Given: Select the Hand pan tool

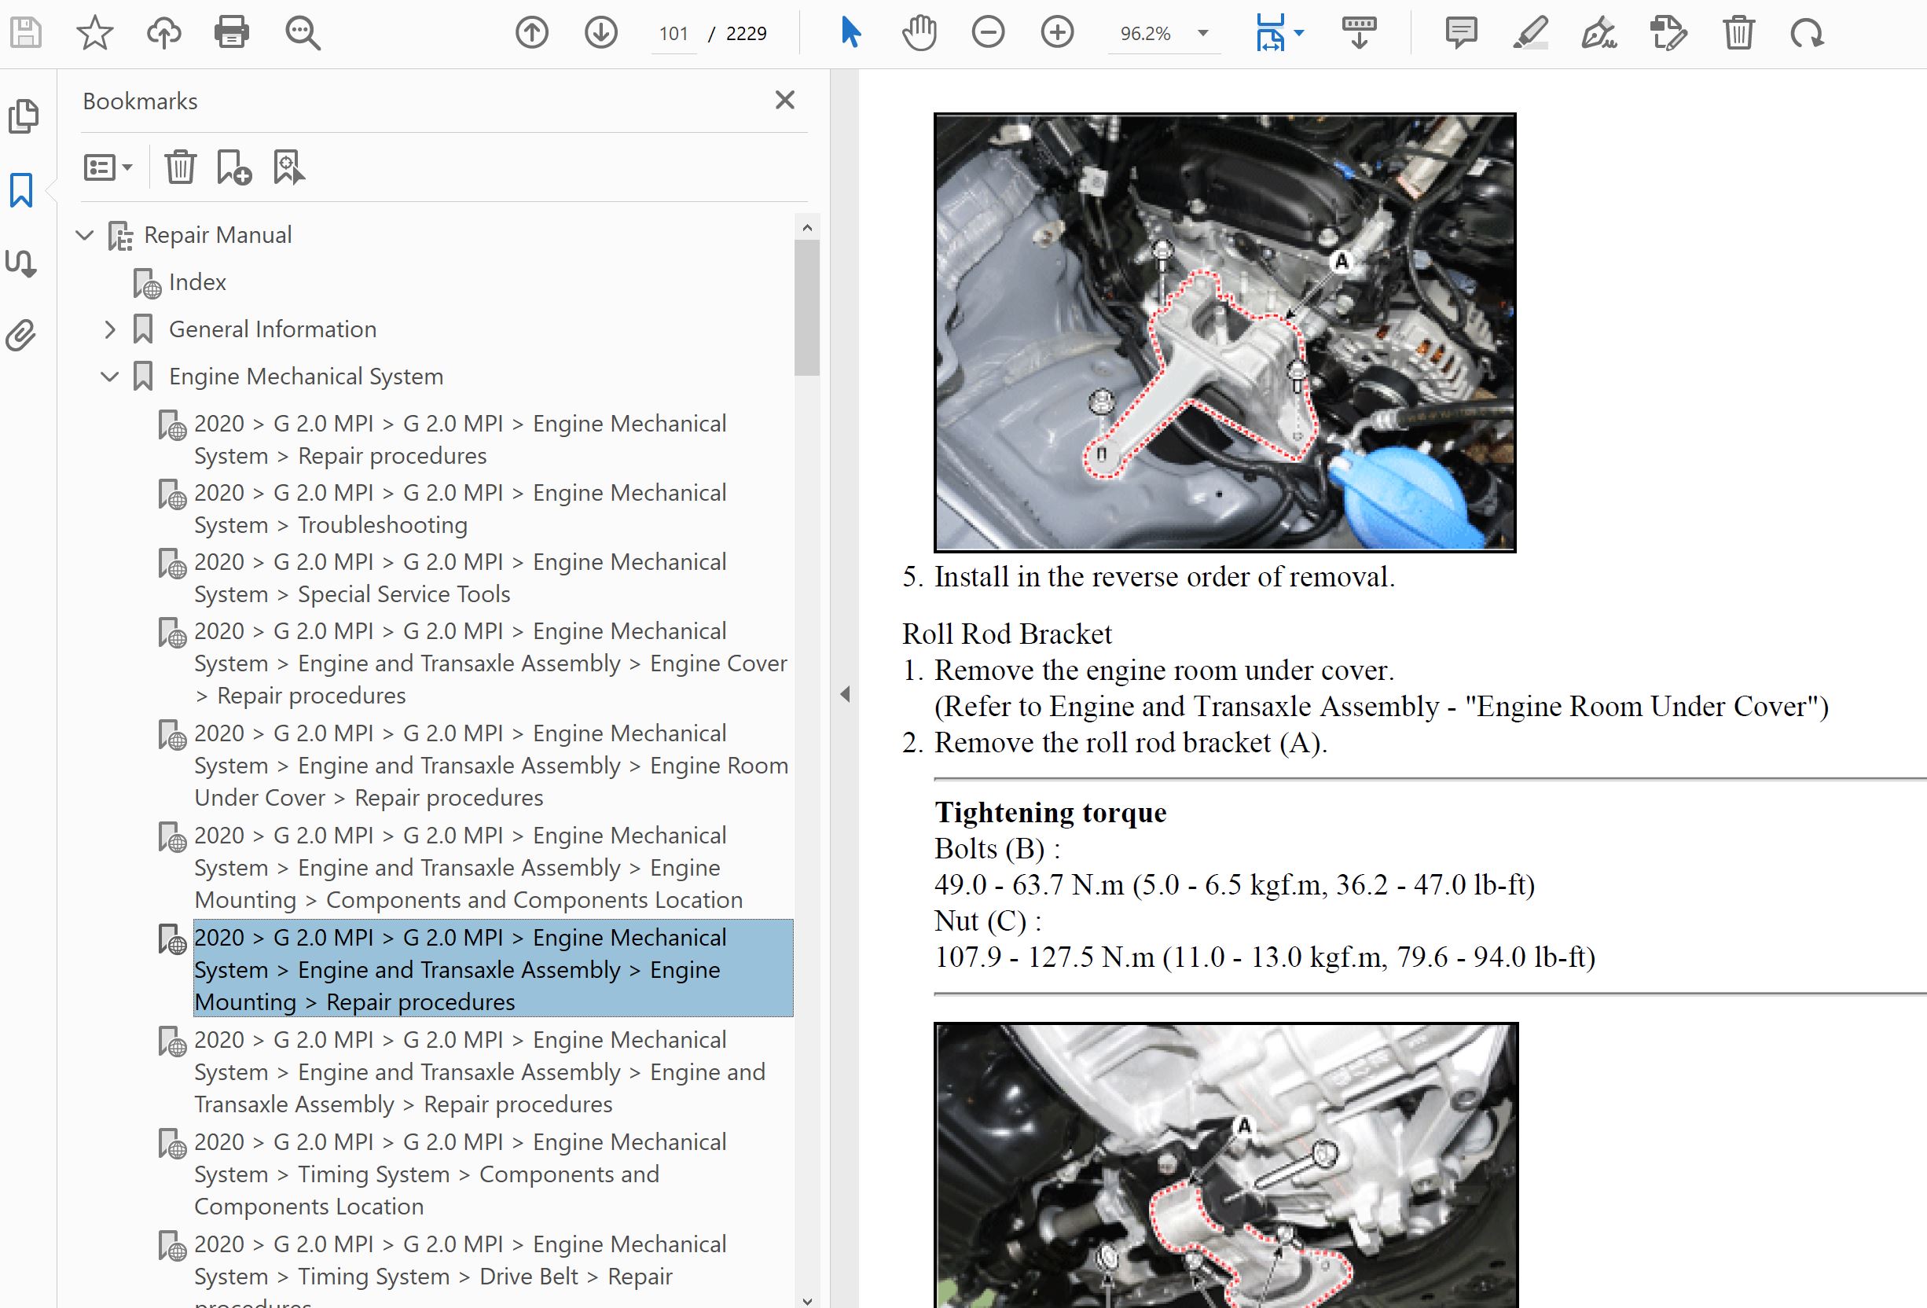Looking at the screenshot, I should coord(919,33).
